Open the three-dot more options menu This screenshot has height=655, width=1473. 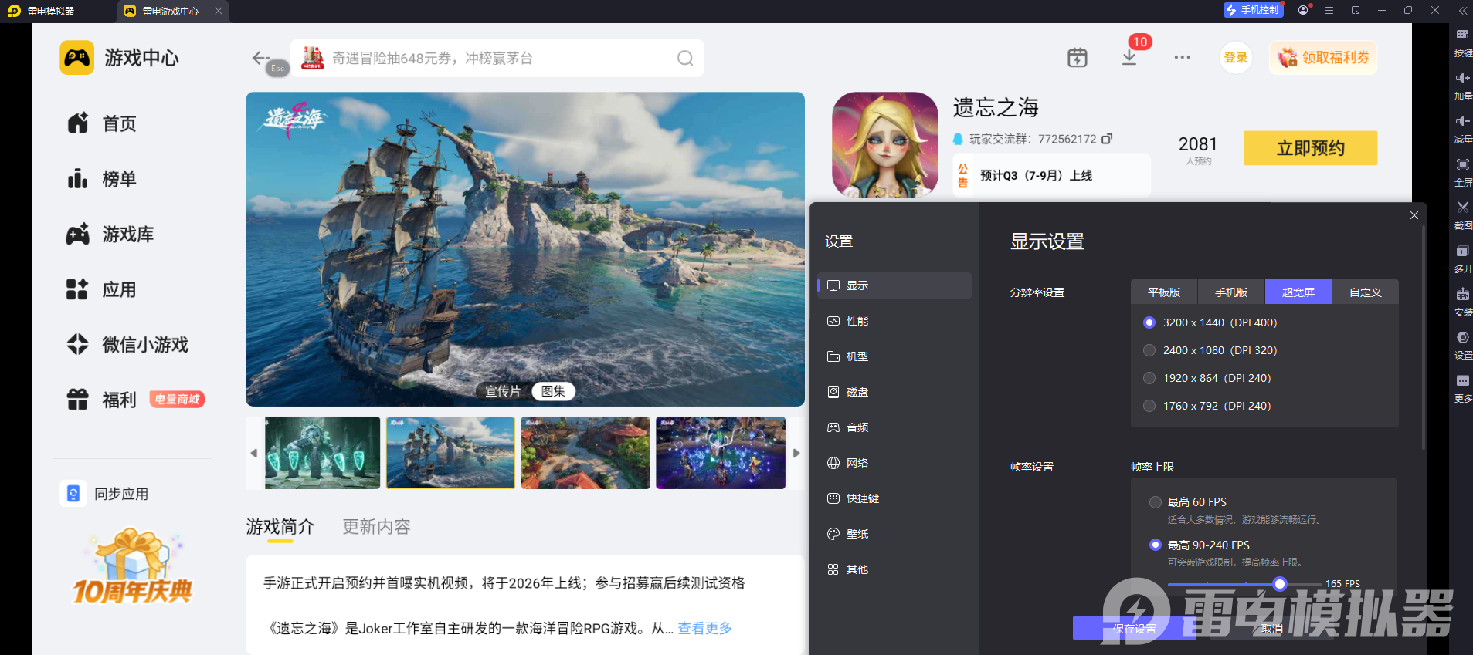click(1182, 58)
